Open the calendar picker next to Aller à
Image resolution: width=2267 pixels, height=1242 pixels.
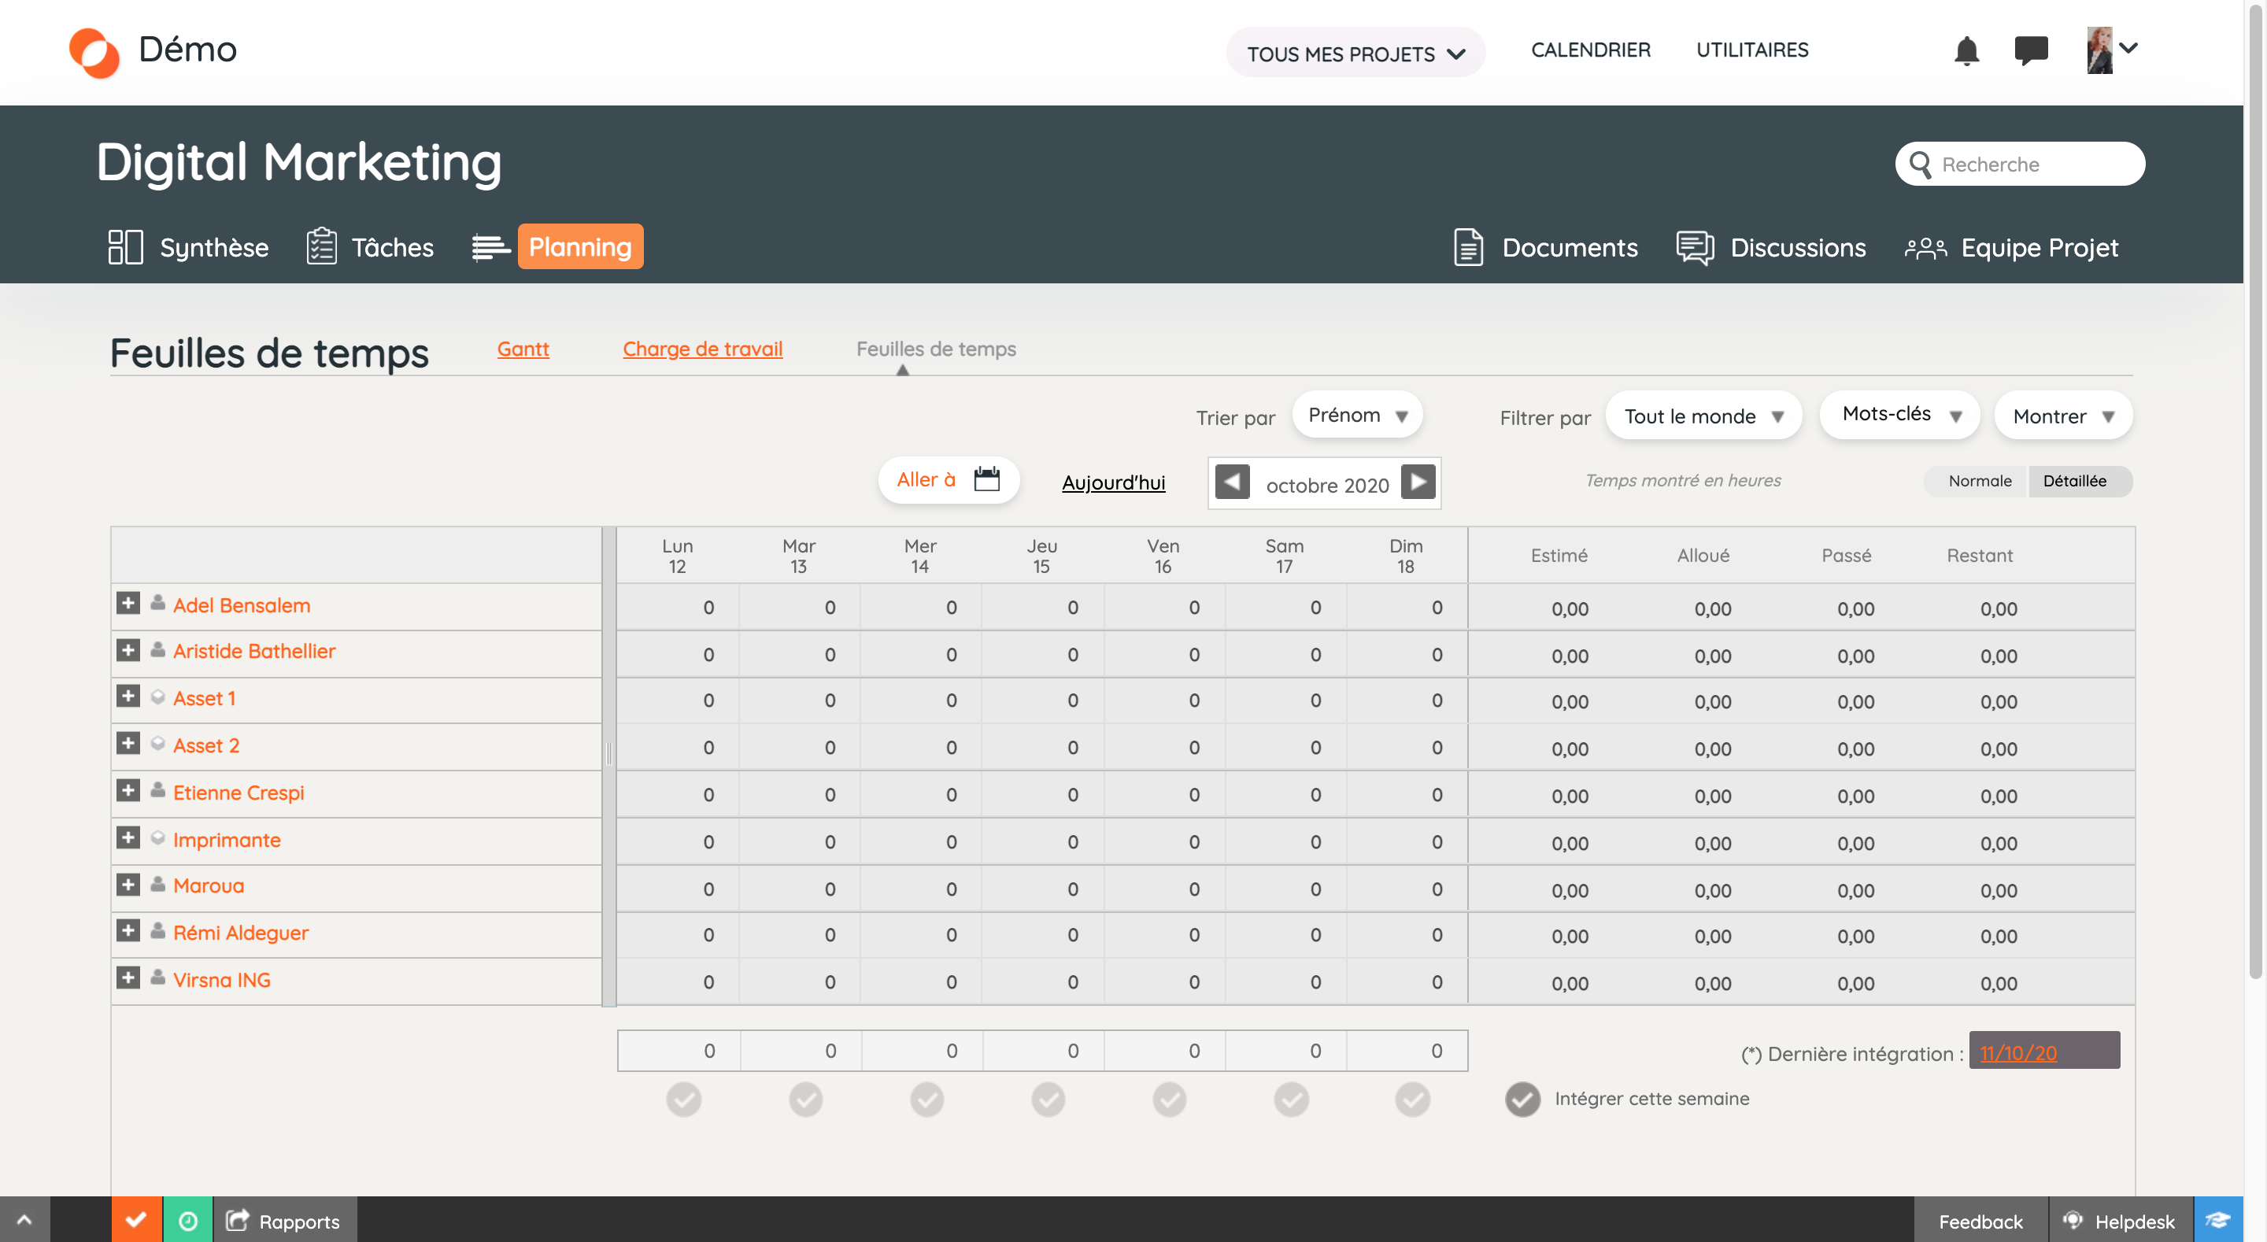point(986,480)
